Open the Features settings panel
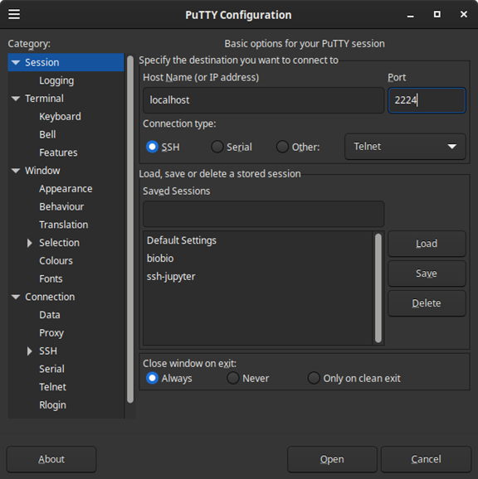The width and height of the screenshot is (478, 479). pyautogui.click(x=58, y=152)
